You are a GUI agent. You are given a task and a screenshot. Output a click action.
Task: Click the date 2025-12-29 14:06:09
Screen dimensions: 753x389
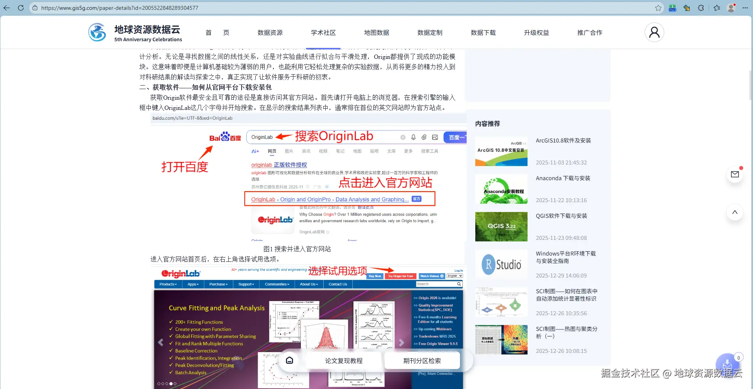coord(561,276)
